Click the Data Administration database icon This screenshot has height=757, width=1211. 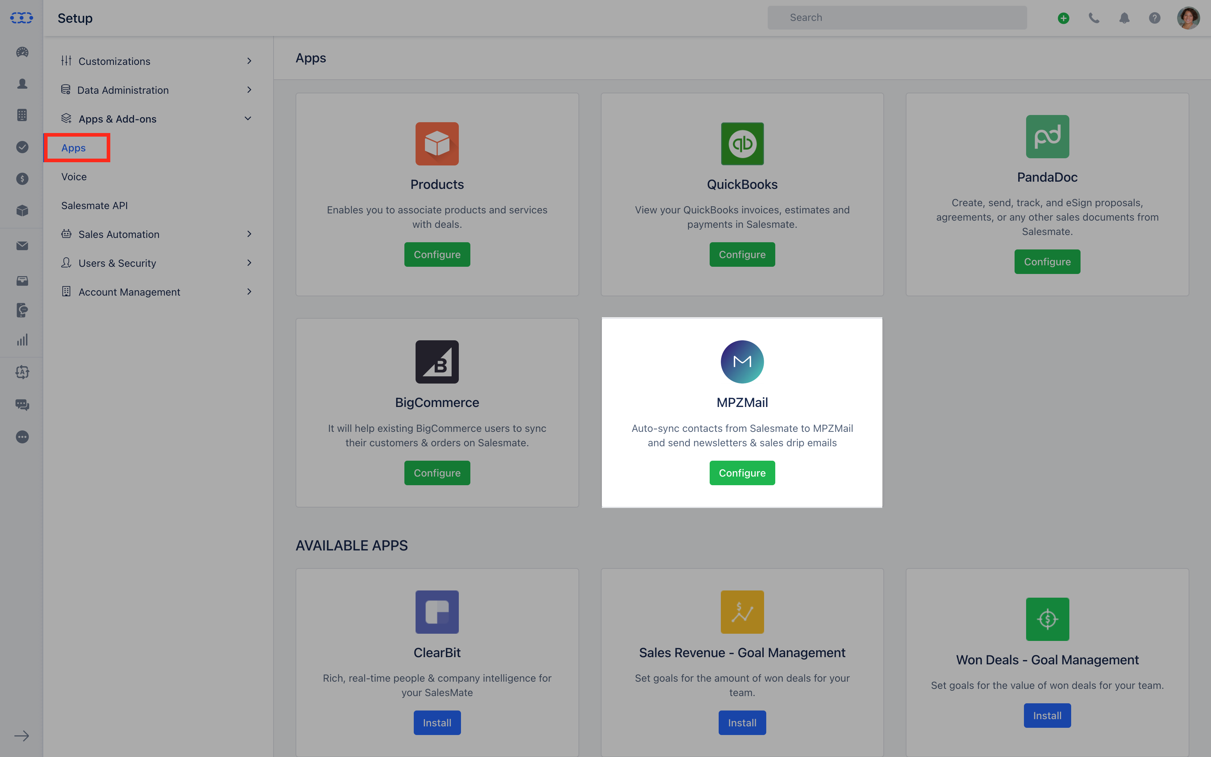pyautogui.click(x=66, y=90)
